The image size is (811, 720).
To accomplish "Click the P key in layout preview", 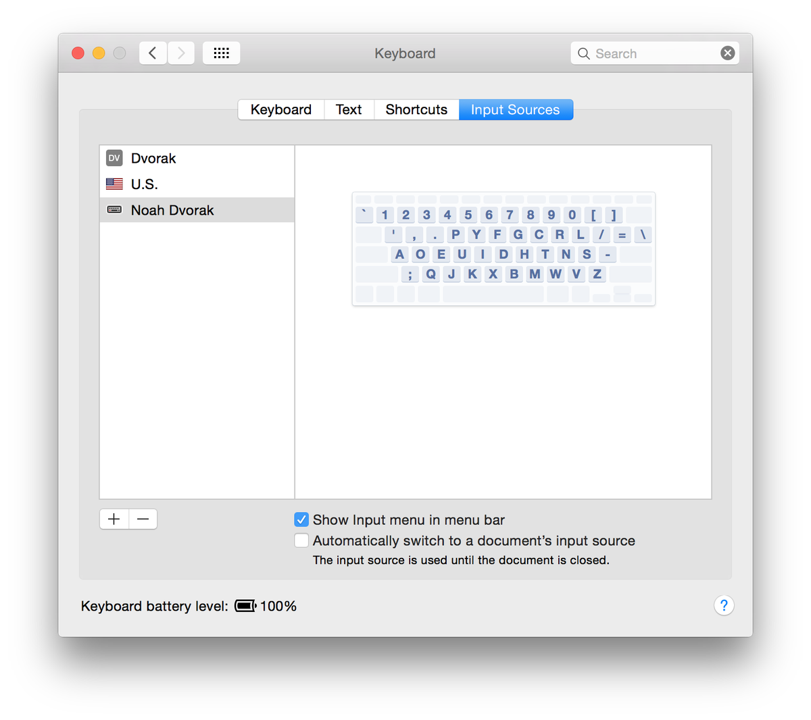I will 456,234.
